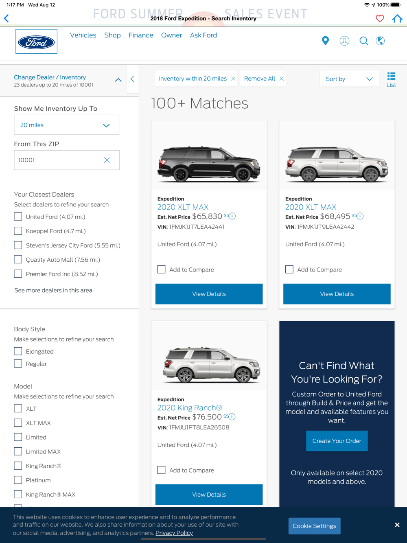
Task: Collapse the Change Dealer / Inventory section
Action: point(118,80)
